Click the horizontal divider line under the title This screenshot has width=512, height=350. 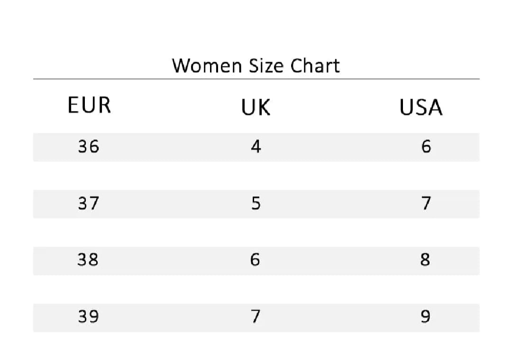click(x=256, y=79)
